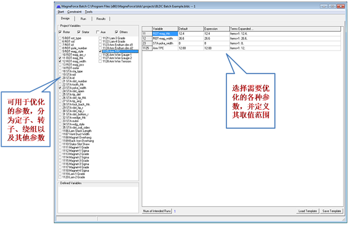The height and width of the screenshot is (225, 348).
Task: Select row 23 header for STA-yoke_width
Action: coord(146,43)
